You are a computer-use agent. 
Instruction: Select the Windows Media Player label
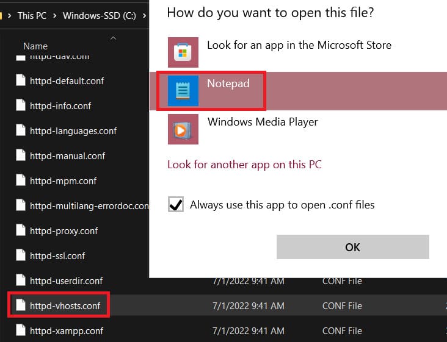click(262, 122)
